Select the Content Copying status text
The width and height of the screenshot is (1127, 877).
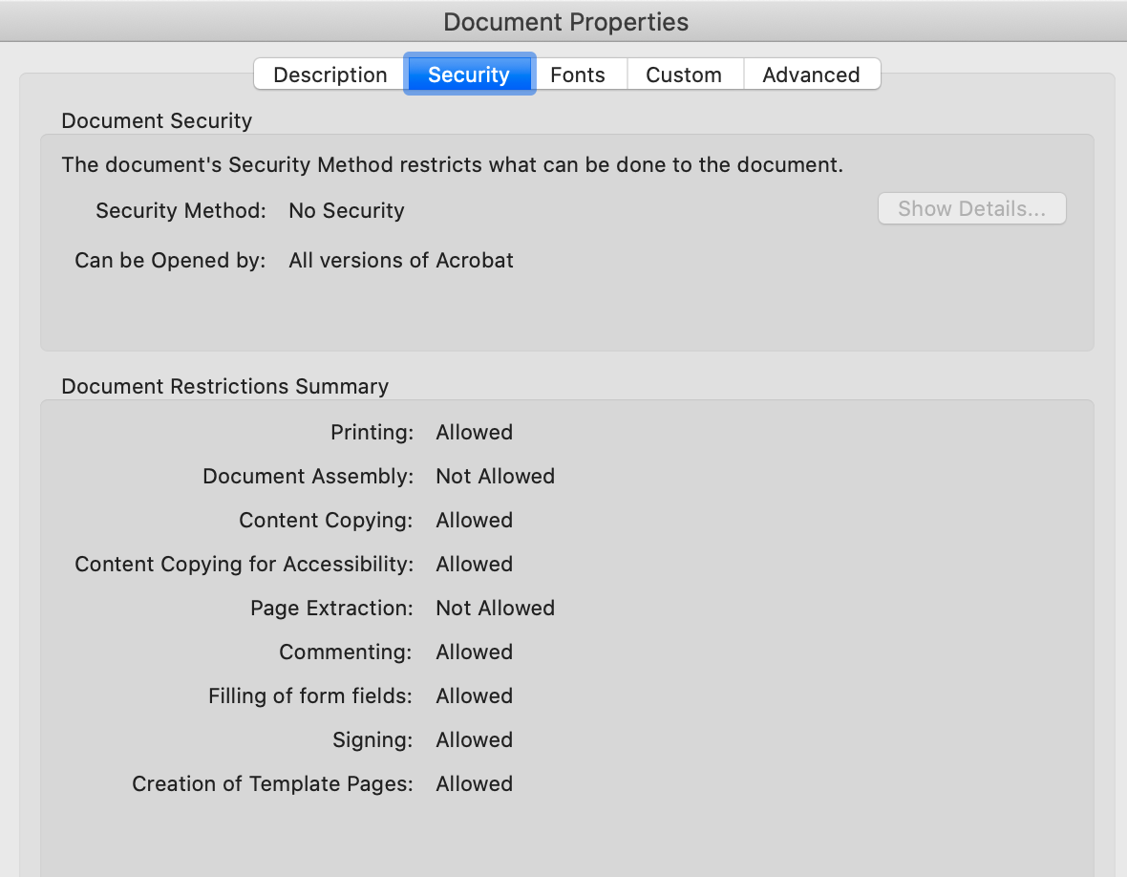tap(474, 520)
